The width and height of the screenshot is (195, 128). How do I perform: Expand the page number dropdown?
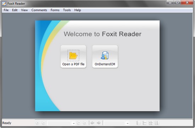[x=73, y=123]
